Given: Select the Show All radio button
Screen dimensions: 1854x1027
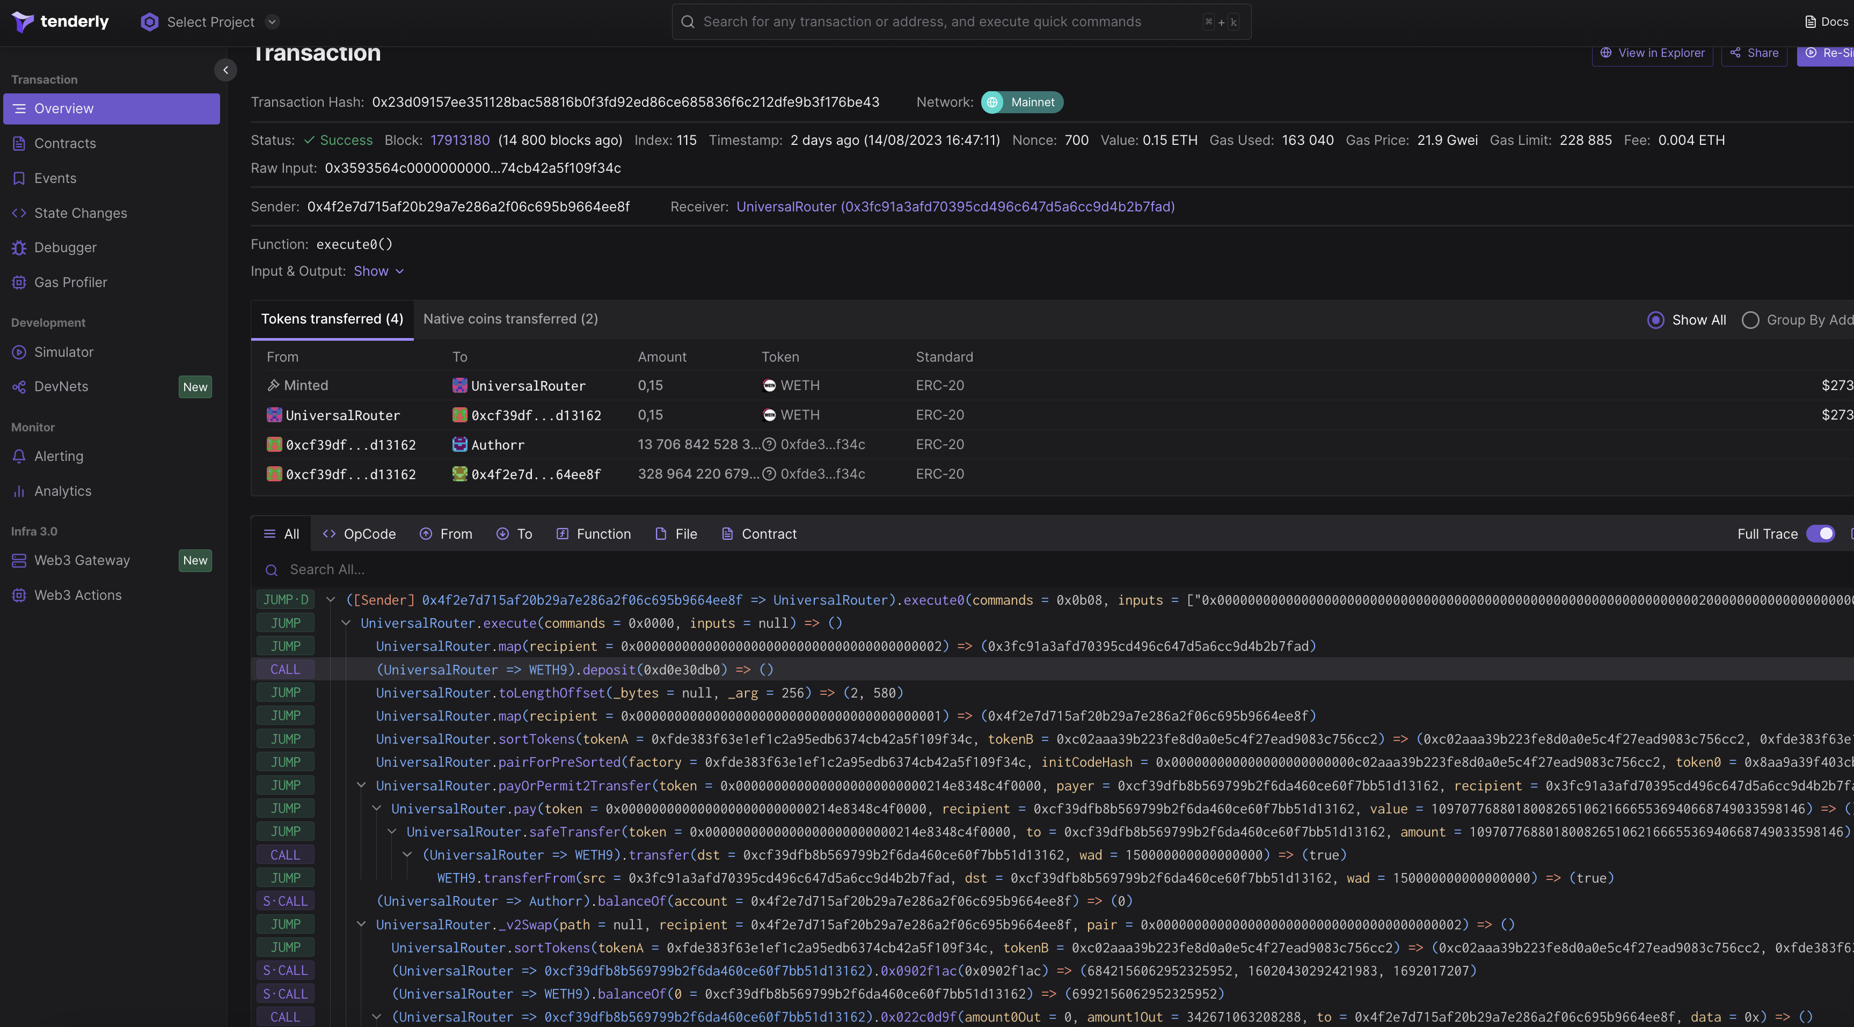Looking at the screenshot, I should [x=1657, y=320].
